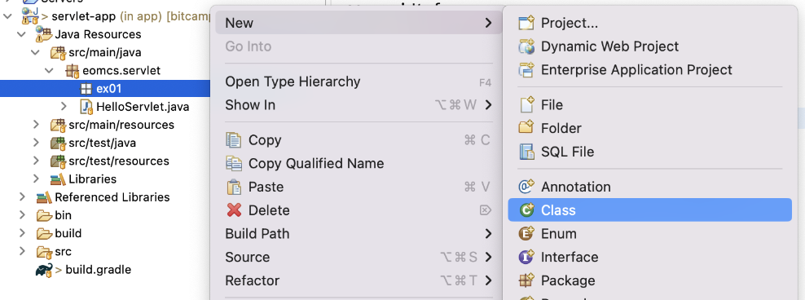Viewport: 805px width, 300px height.
Task: Collapse the Java Resources node
Action: point(21,34)
